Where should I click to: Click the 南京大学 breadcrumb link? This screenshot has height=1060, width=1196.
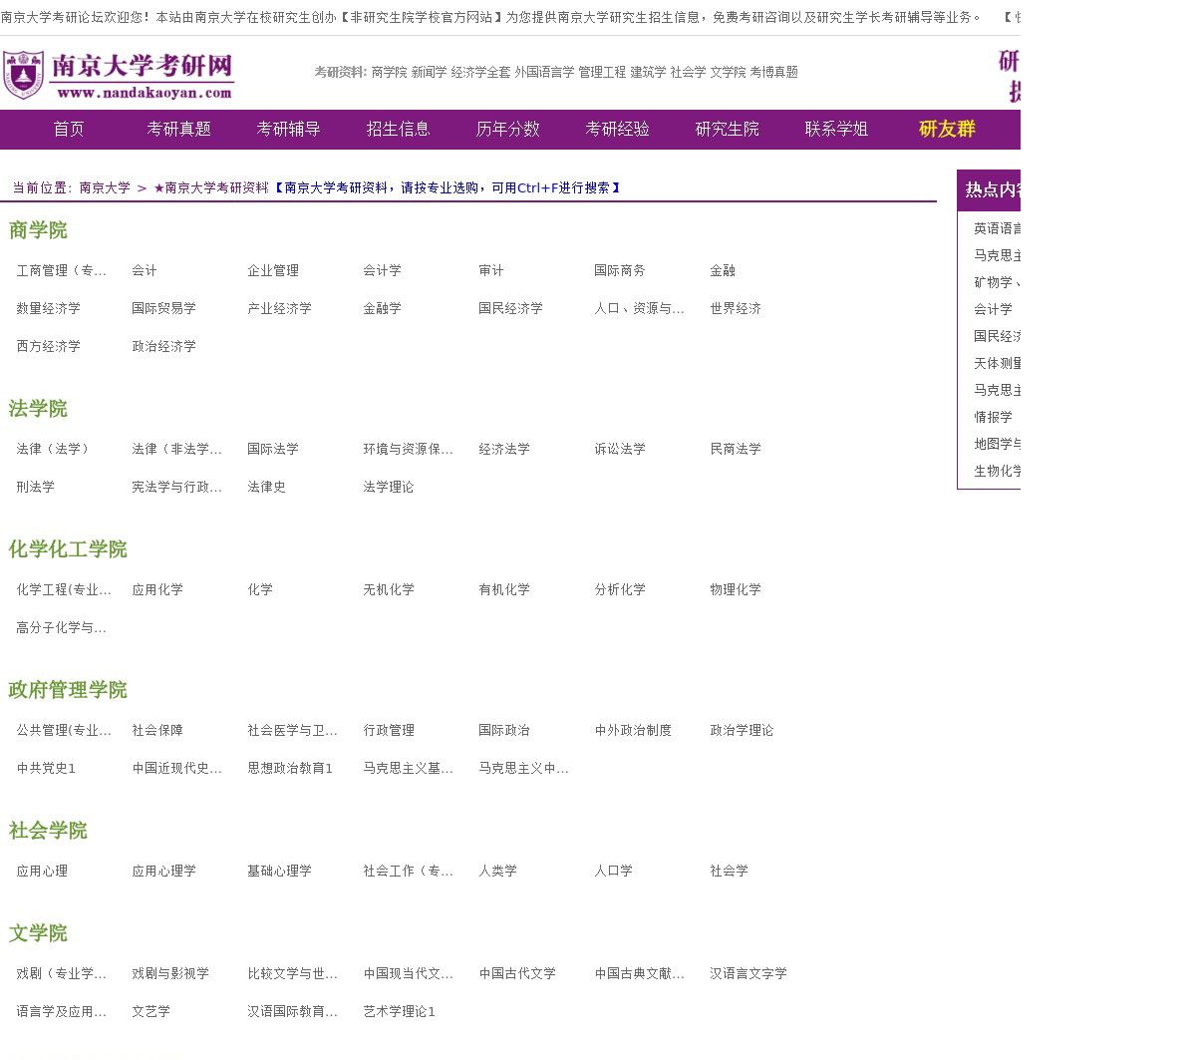(105, 188)
